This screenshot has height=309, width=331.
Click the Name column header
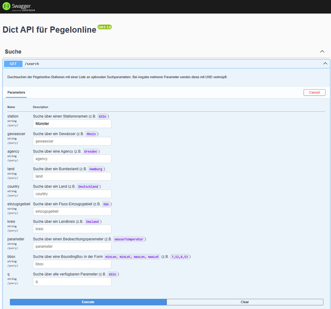[11, 107]
